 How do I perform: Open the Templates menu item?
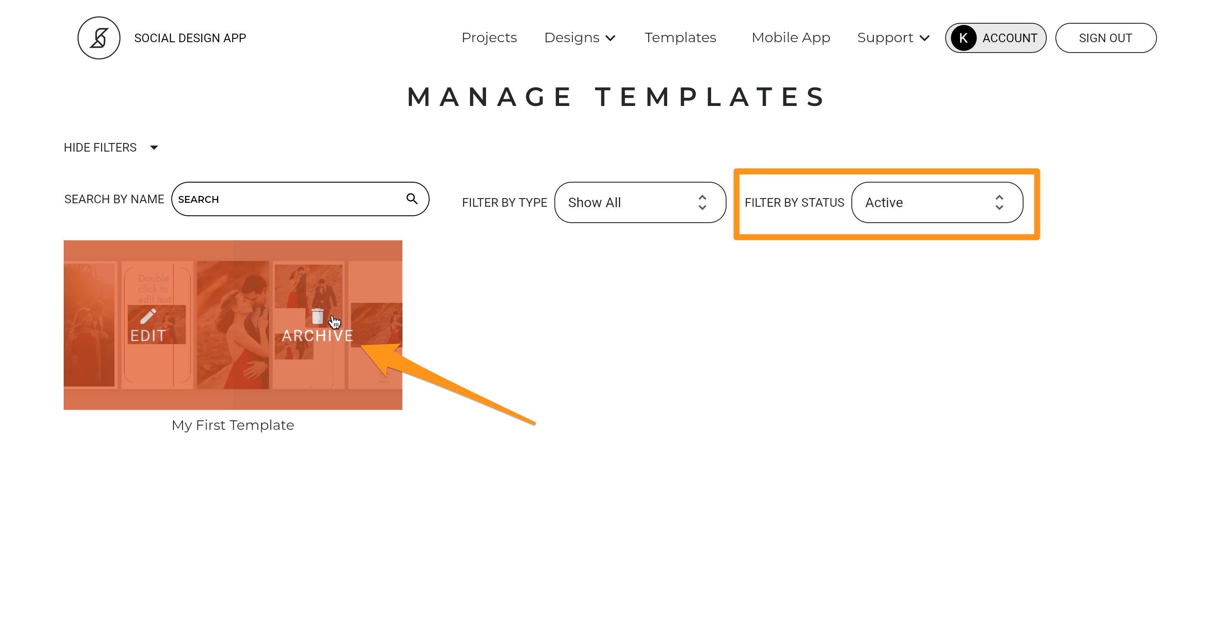(x=680, y=37)
